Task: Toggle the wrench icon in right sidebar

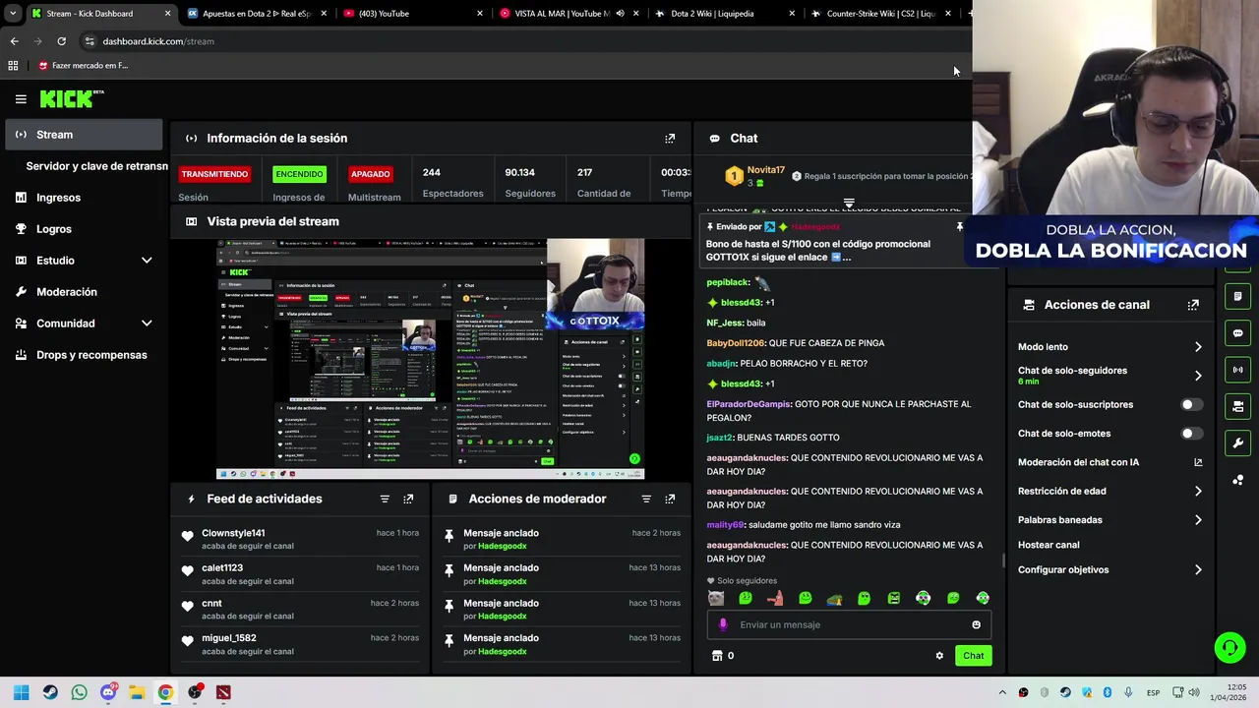Action: coord(1237,443)
